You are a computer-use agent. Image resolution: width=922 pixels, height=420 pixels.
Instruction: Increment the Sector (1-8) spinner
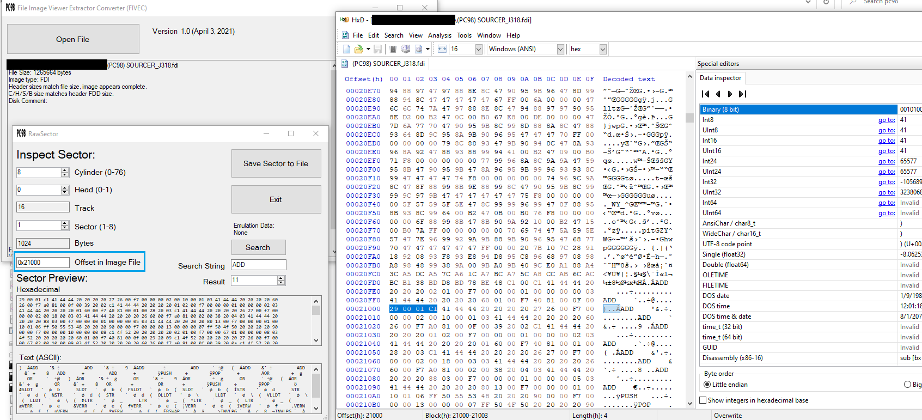65,223
